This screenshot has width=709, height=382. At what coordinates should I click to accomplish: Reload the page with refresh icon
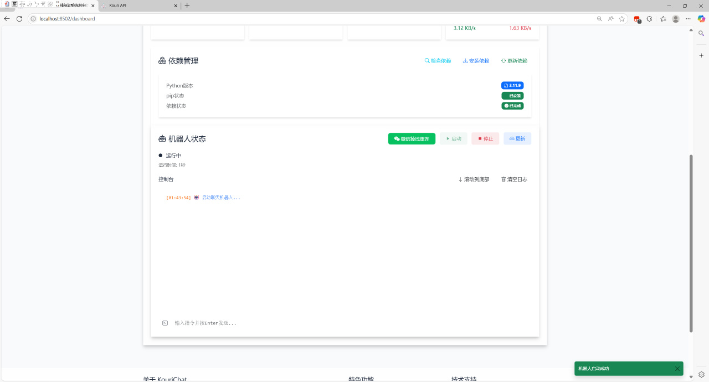tap(19, 19)
